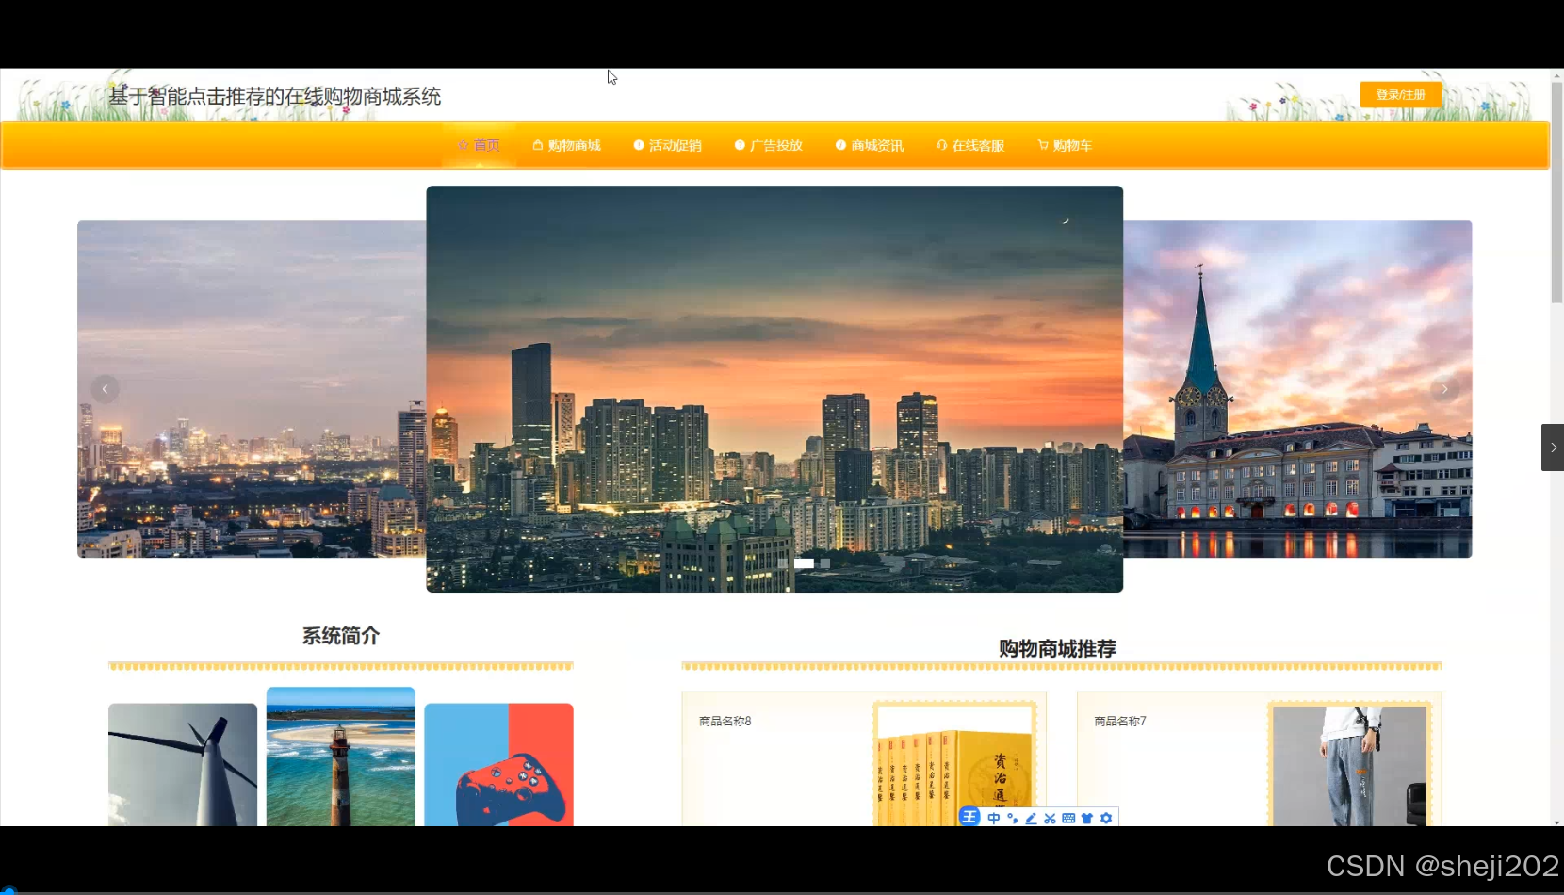Click the 系统简介 section heading
This screenshot has width=1564, height=895.
pos(341,636)
